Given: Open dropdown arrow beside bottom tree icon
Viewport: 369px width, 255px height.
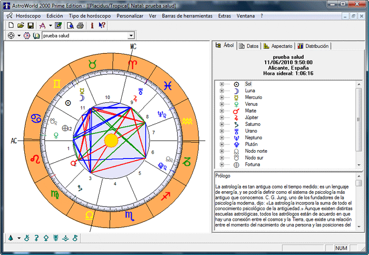Looking at the screenshot, I should coord(19,238).
